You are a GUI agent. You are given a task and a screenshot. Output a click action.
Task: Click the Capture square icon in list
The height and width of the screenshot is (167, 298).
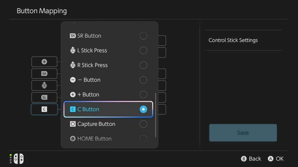point(73,124)
